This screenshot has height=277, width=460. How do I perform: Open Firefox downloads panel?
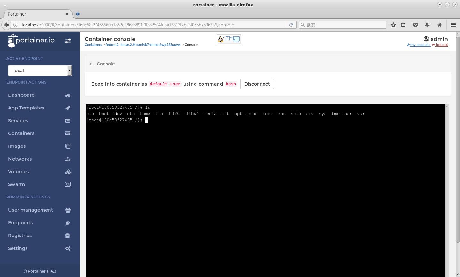click(x=427, y=25)
